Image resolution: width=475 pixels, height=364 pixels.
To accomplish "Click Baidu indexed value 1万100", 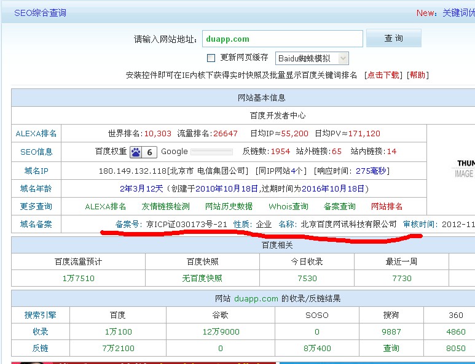I will [118, 332].
